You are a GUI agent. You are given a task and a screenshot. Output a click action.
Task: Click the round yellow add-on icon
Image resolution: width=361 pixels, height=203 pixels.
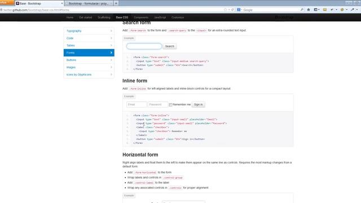point(342,10)
